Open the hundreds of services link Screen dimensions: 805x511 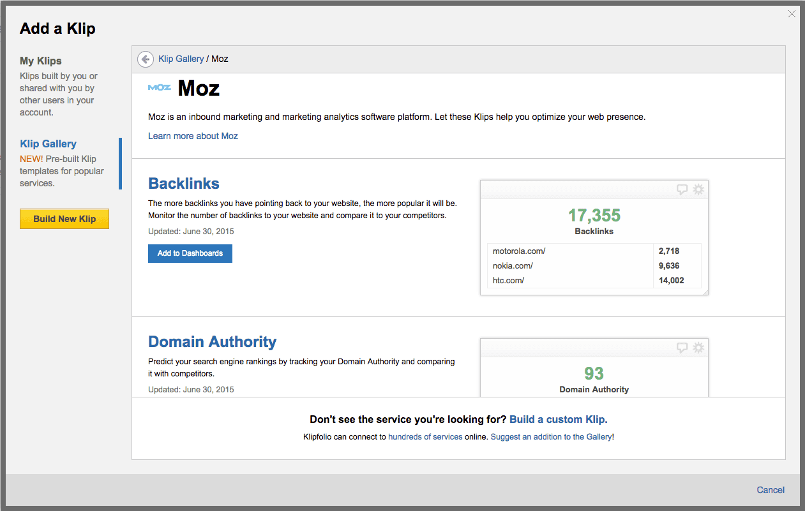point(425,437)
